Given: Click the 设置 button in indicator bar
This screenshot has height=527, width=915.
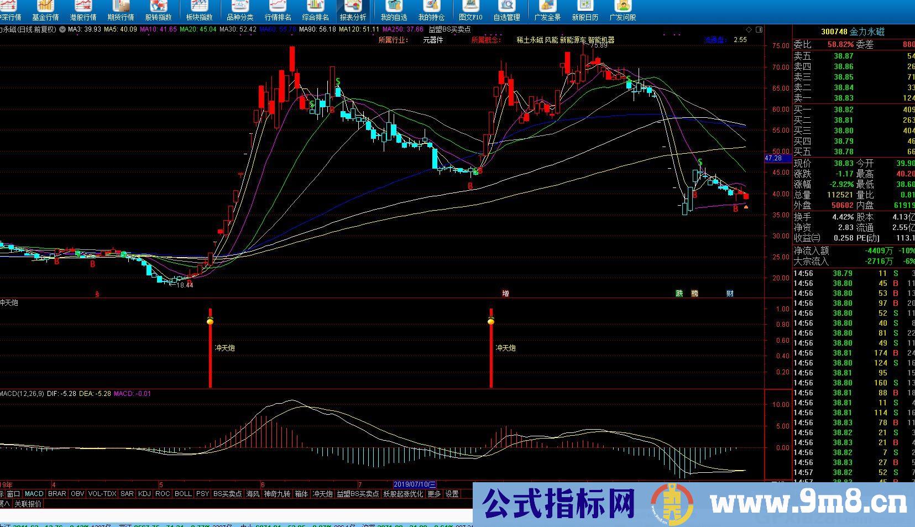Looking at the screenshot, I should (x=452, y=494).
